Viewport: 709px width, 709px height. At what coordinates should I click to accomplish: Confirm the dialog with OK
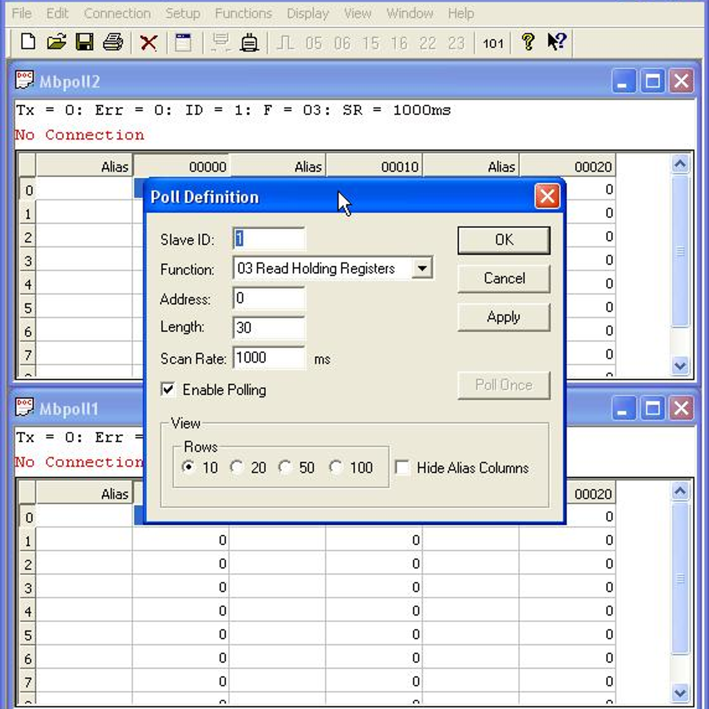(x=504, y=240)
